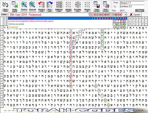
Task: Click the Save screen icon
Action: 97,5
